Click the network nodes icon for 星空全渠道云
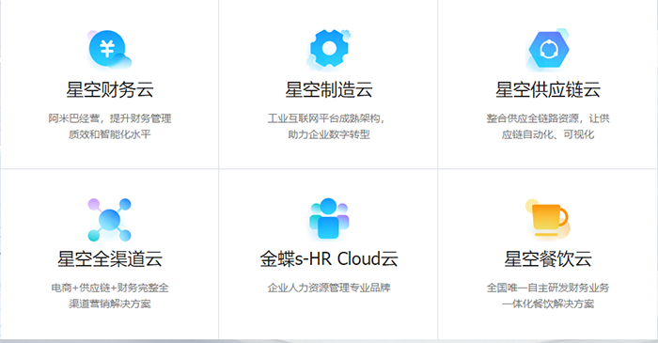 [x=110, y=219]
